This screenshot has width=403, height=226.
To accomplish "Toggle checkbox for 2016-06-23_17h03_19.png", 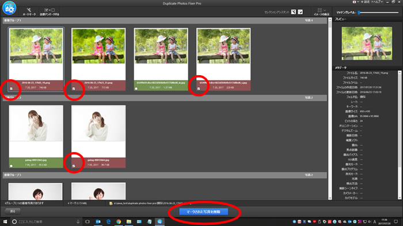I will pyautogui.click(x=11, y=89).
